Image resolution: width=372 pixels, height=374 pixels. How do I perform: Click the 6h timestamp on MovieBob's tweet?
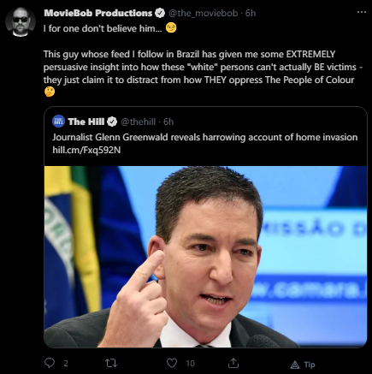[x=251, y=13]
